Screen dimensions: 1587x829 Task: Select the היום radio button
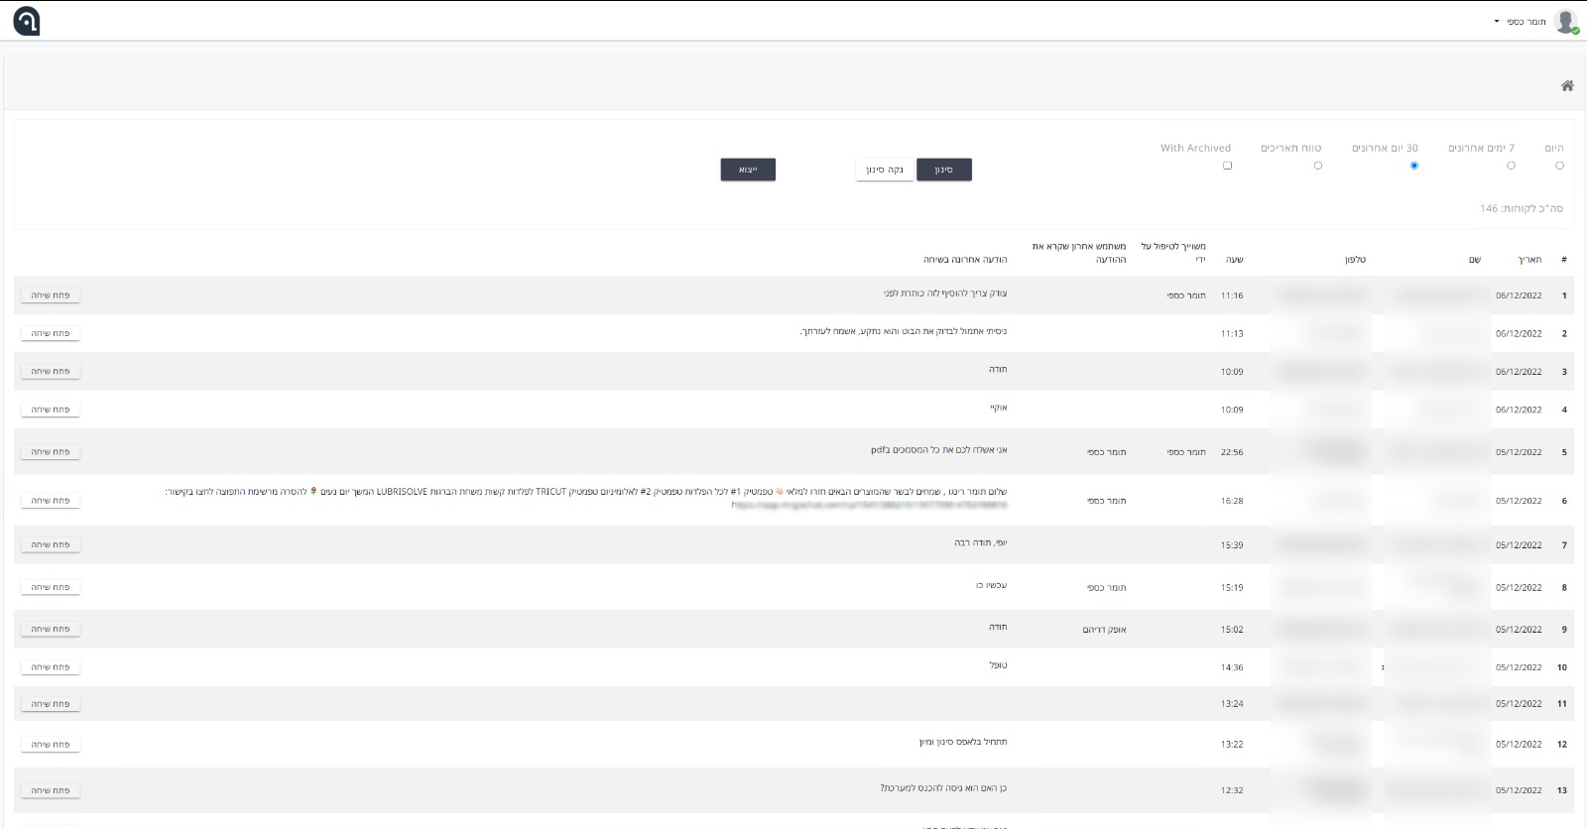tap(1559, 166)
